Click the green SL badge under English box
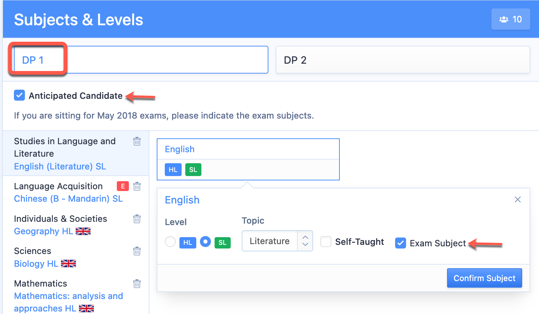The width and height of the screenshot is (539, 314). 193,170
